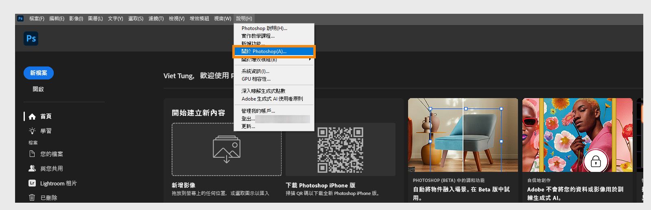Choose 系統資訊(I)... menu entry
The image size is (651, 210).
[274, 71]
